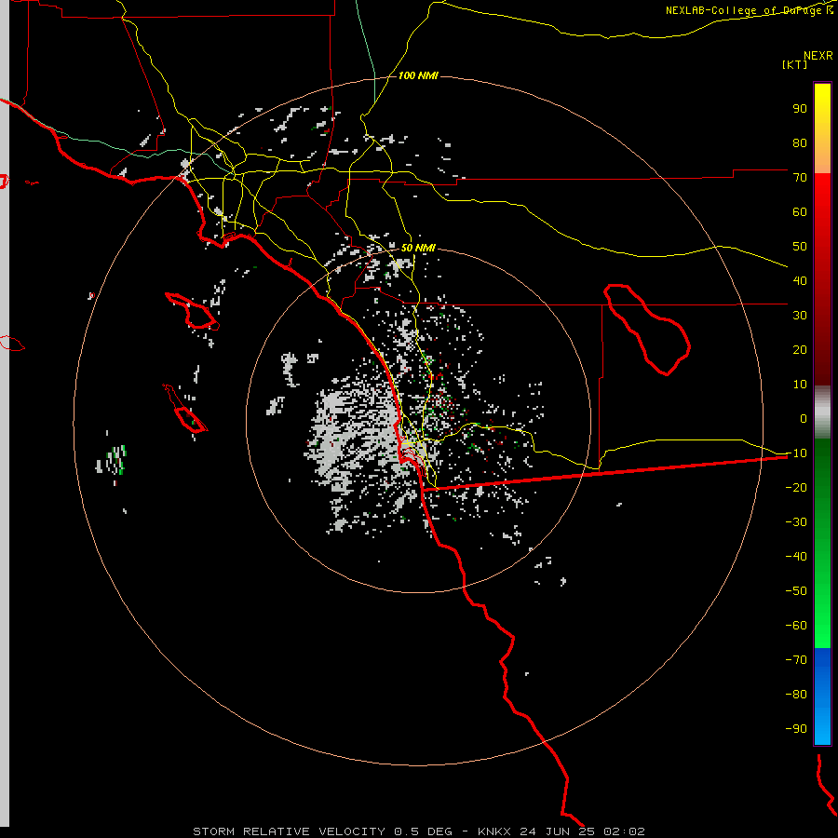The height and width of the screenshot is (838, 838).
Task: Click the -10 value on the velocity scale
Action: tap(796, 453)
